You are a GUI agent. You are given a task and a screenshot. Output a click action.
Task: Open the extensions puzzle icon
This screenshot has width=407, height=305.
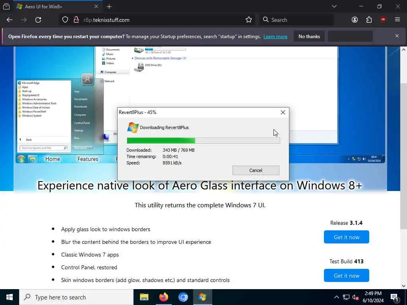[369, 20]
